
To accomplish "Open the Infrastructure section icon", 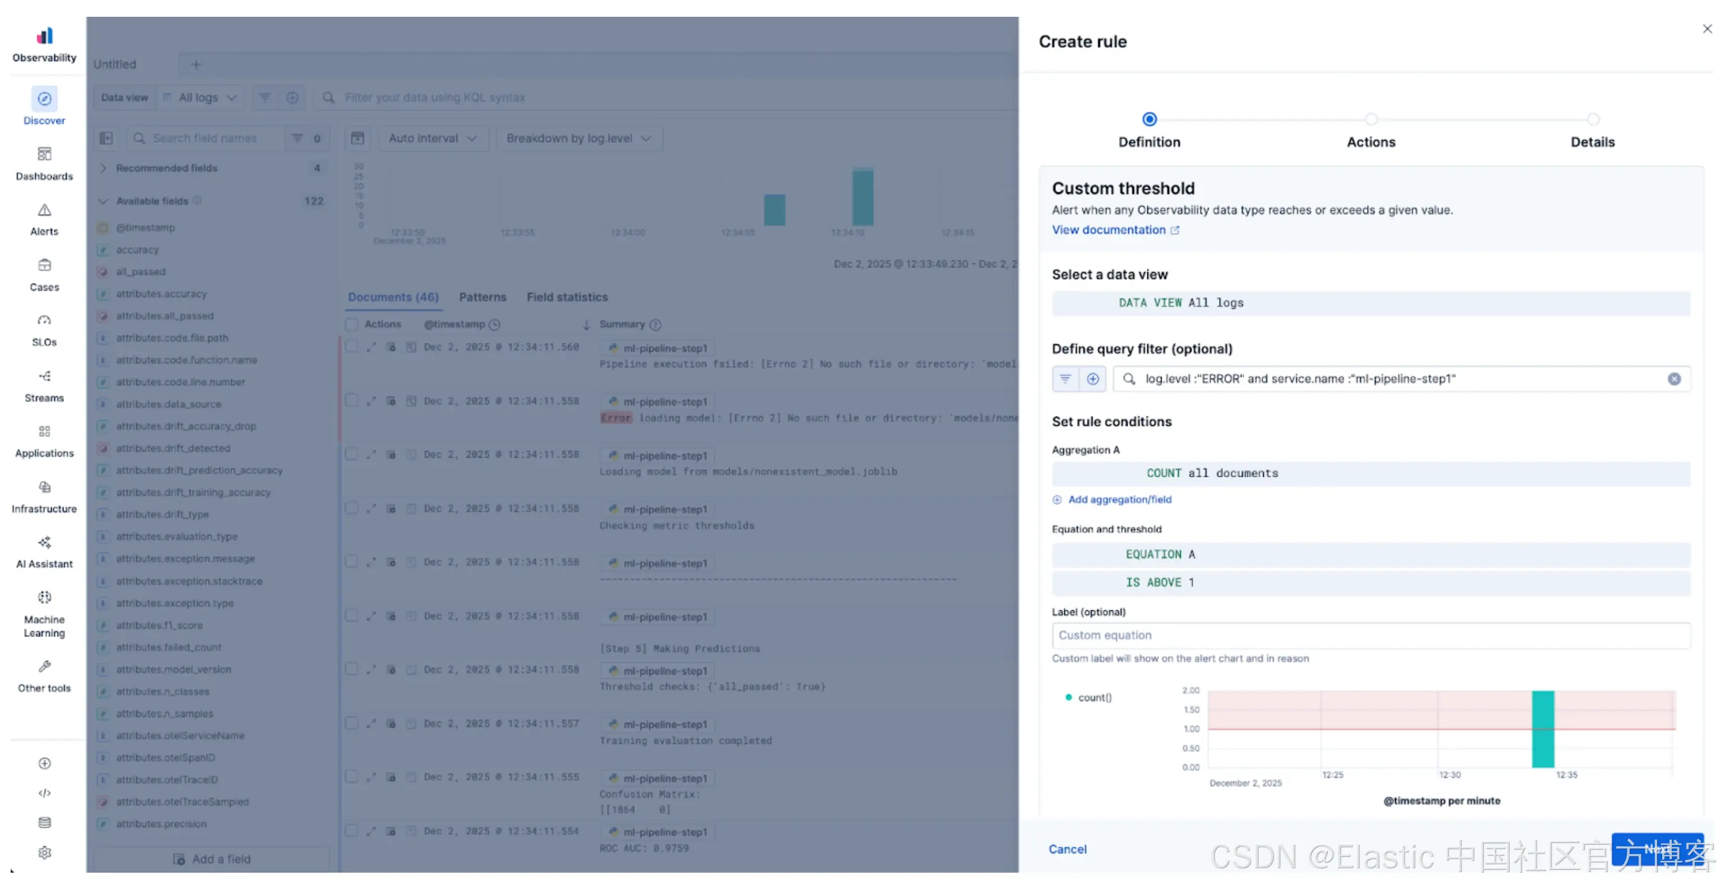I will (44, 487).
